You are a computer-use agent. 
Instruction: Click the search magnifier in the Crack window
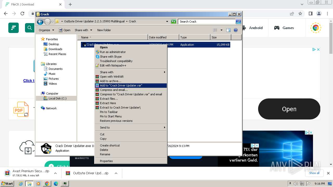[238, 22]
